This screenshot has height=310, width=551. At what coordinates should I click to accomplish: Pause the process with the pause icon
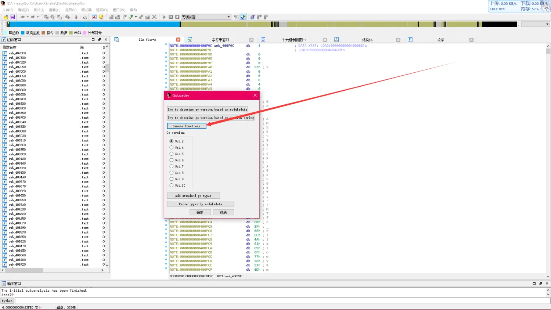tap(171, 17)
